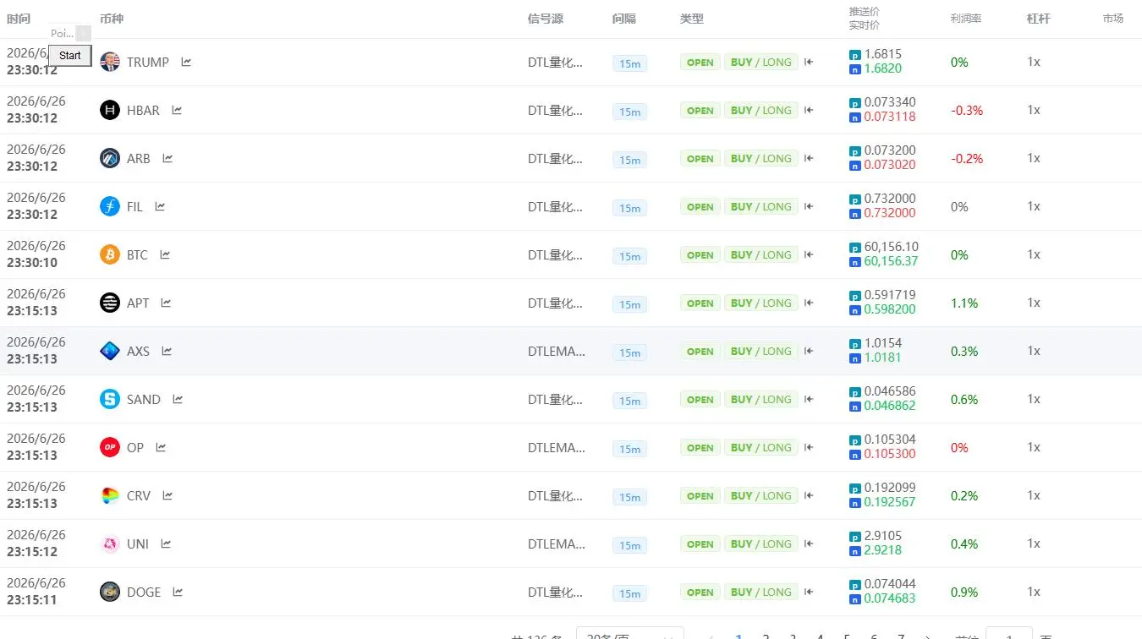Image resolution: width=1142 pixels, height=639 pixels.
Task: Open the page size dropdown at bottom
Action: tap(630, 633)
